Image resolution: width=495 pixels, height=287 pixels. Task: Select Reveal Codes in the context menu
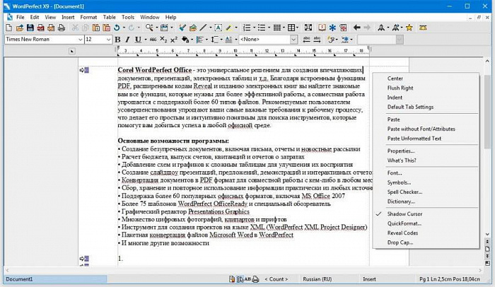402,233
